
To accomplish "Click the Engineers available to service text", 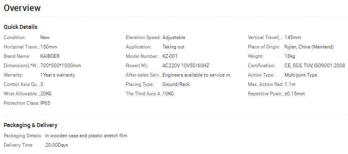I will (x=197, y=75).
